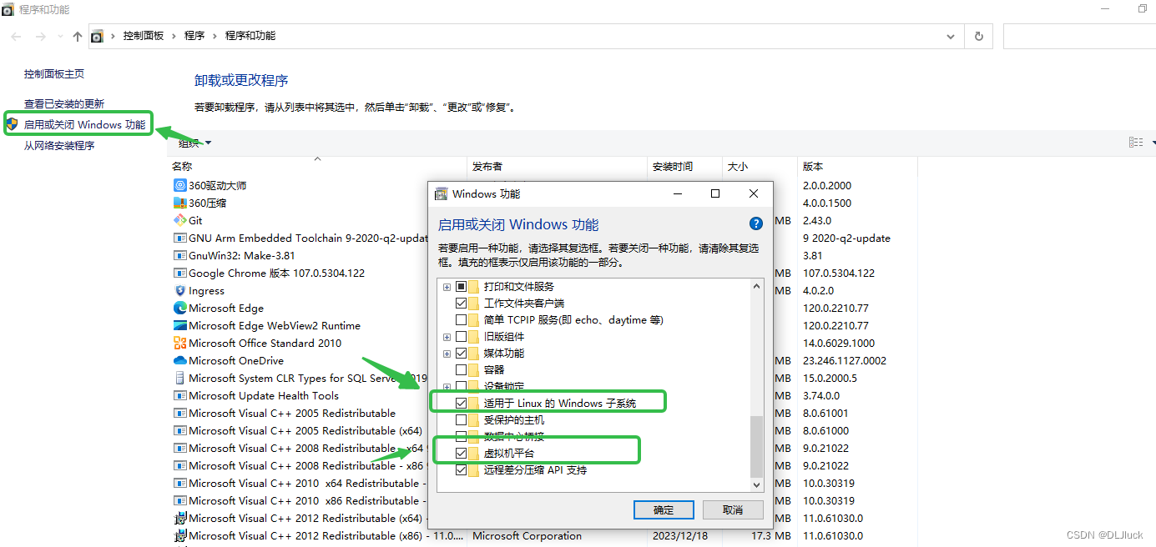Screen dimensions: 1156x547
Task: Uncheck 适用于 Linux 的 Windows 子系统
Action: tap(462, 401)
